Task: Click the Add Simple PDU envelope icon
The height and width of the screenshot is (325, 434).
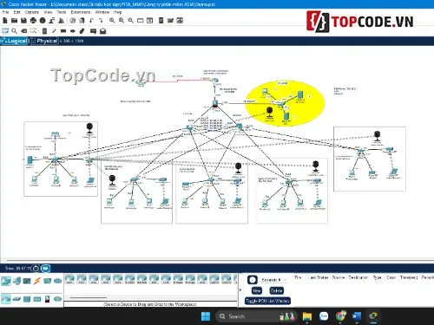Action: coord(93,31)
